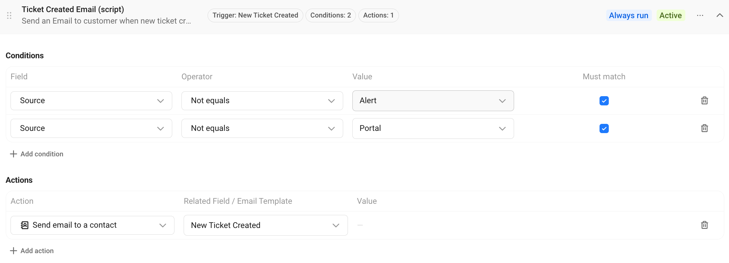Viewport: 729px width, 263px height.
Task: Open the Alert value dropdown
Action: pyautogui.click(x=433, y=101)
